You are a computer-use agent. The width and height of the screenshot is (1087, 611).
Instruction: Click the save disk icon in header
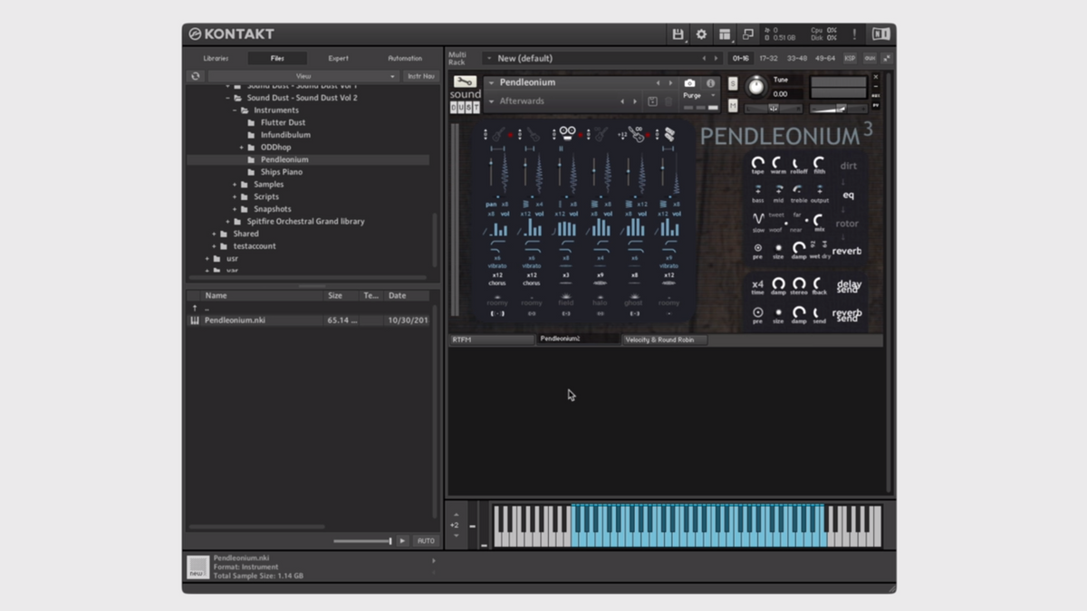tap(677, 34)
